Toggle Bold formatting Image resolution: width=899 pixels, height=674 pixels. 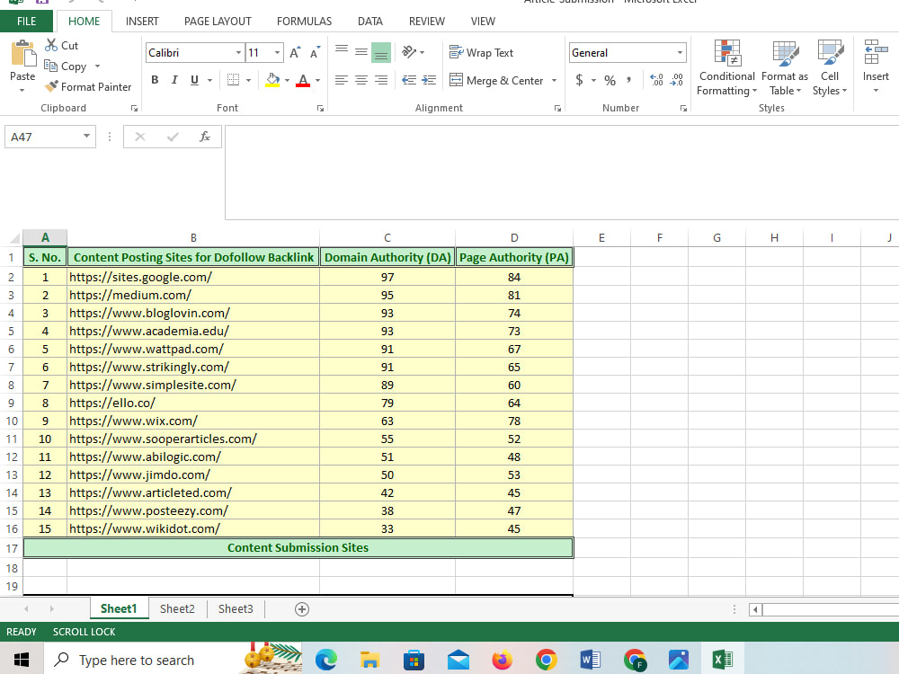click(x=155, y=80)
